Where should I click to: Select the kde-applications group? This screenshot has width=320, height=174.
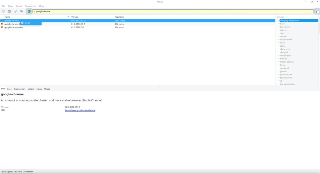tap(287, 84)
